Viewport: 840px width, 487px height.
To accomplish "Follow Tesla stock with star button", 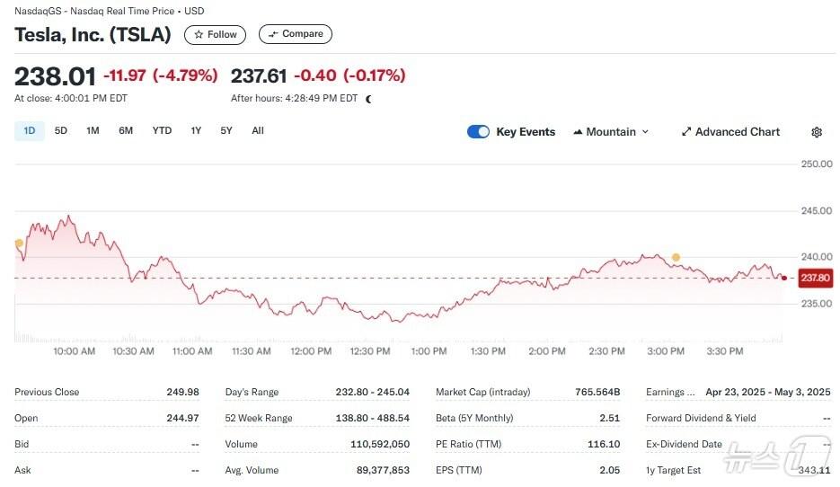I will (x=216, y=34).
